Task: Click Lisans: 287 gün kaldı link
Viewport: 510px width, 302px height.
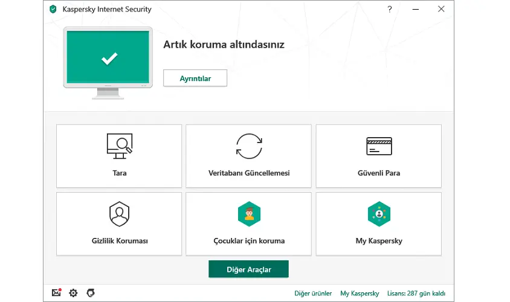Action: (416, 293)
